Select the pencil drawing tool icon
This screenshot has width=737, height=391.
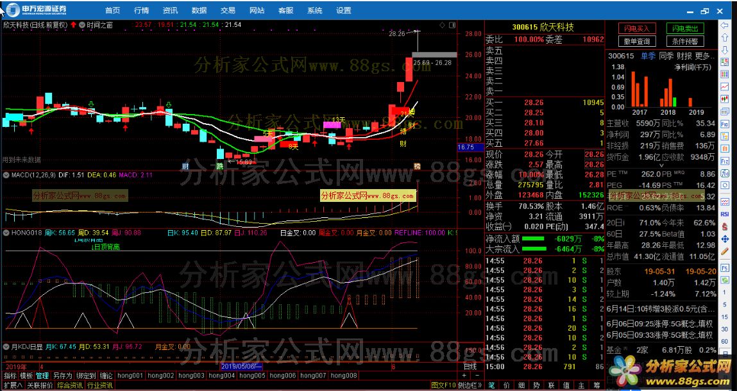[x=724, y=251]
